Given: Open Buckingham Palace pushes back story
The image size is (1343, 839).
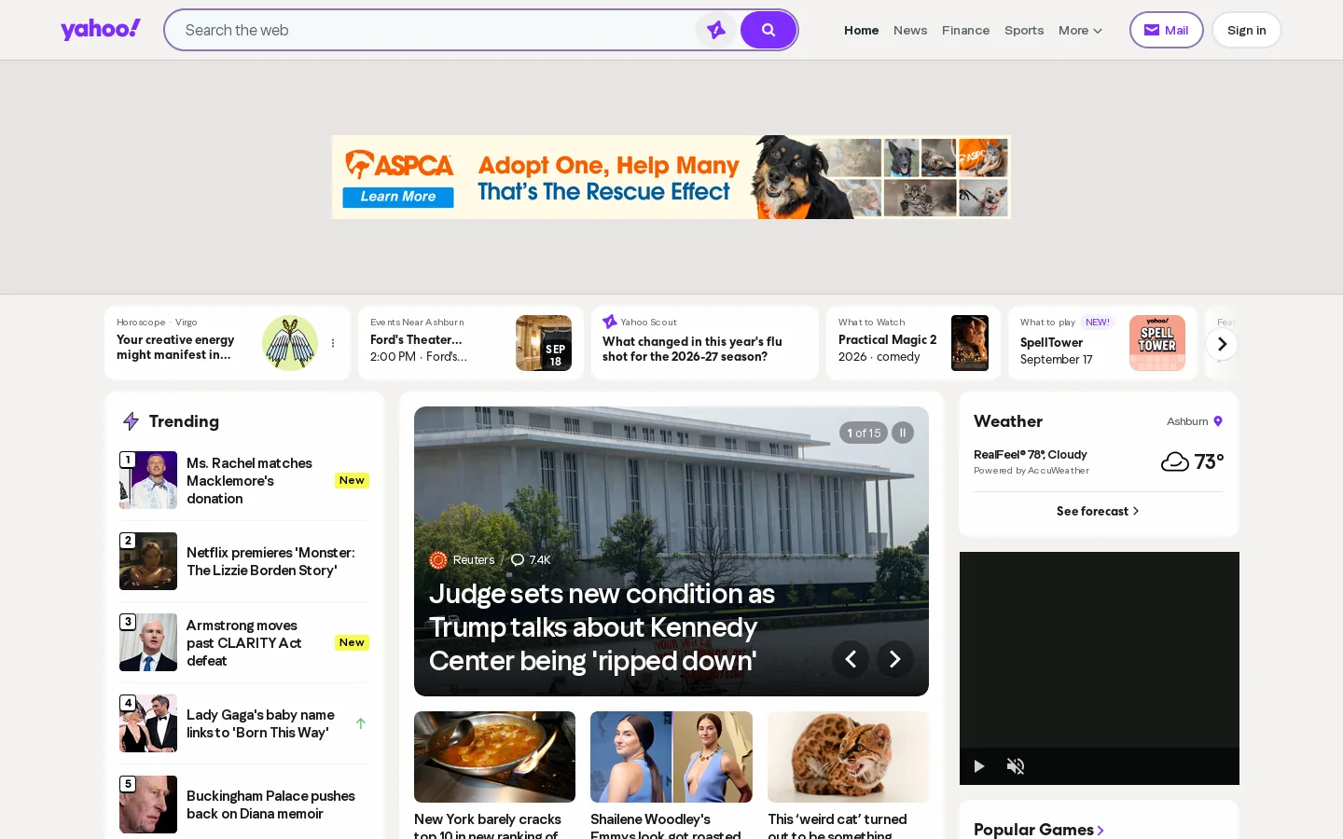Looking at the screenshot, I should [270, 805].
